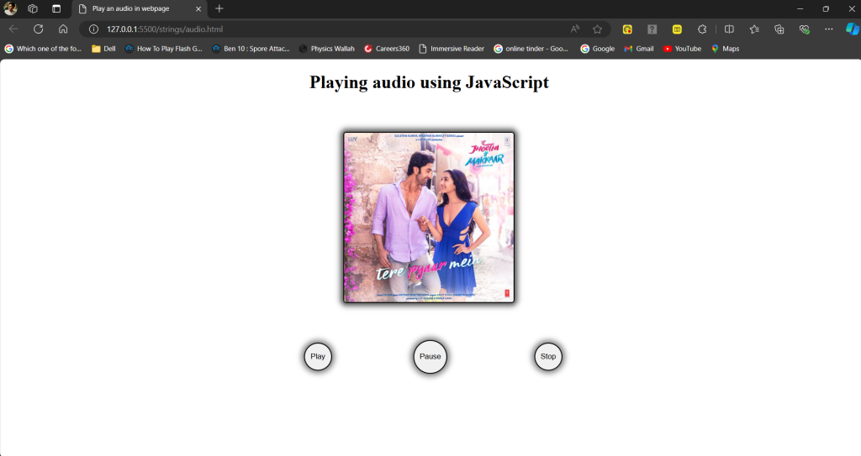Open the Gmail bookmark
Image resolution: width=861 pixels, height=456 pixels.
coord(639,49)
